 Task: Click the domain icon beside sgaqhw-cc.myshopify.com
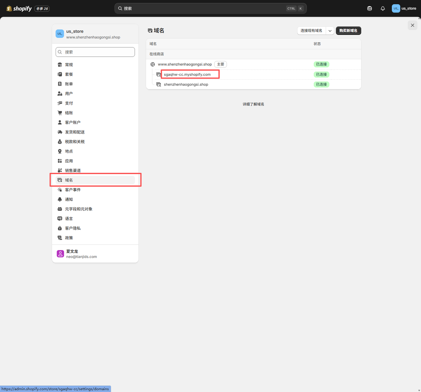tap(159, 75)
